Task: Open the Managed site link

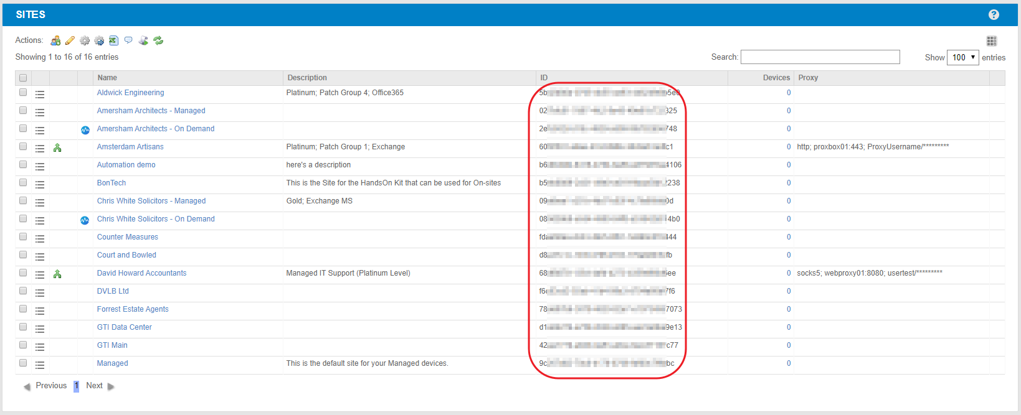Action: pyautogui.click(x=112, y=363)
